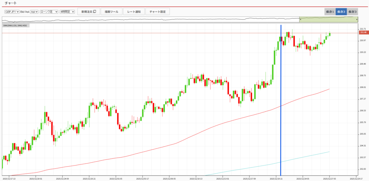The image size is (369, 181).
Task: Click the right arrow handle of the navigator range
Action: tap(357, 19)
